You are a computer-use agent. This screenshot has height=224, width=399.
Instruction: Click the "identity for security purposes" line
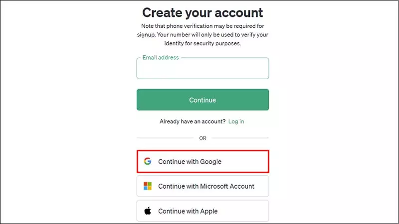pyautogui.click(x=202, y=43)
